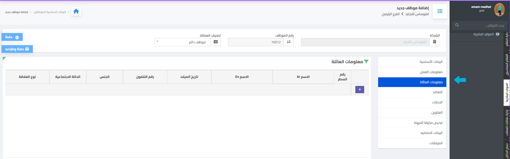Toggle the sidebar menu list icon
510x159 pixels.
click(440, 11)
